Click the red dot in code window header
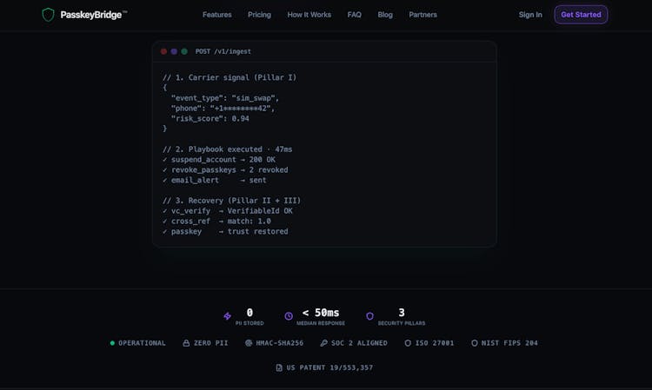The image size is (652, 390). [163, 51]
